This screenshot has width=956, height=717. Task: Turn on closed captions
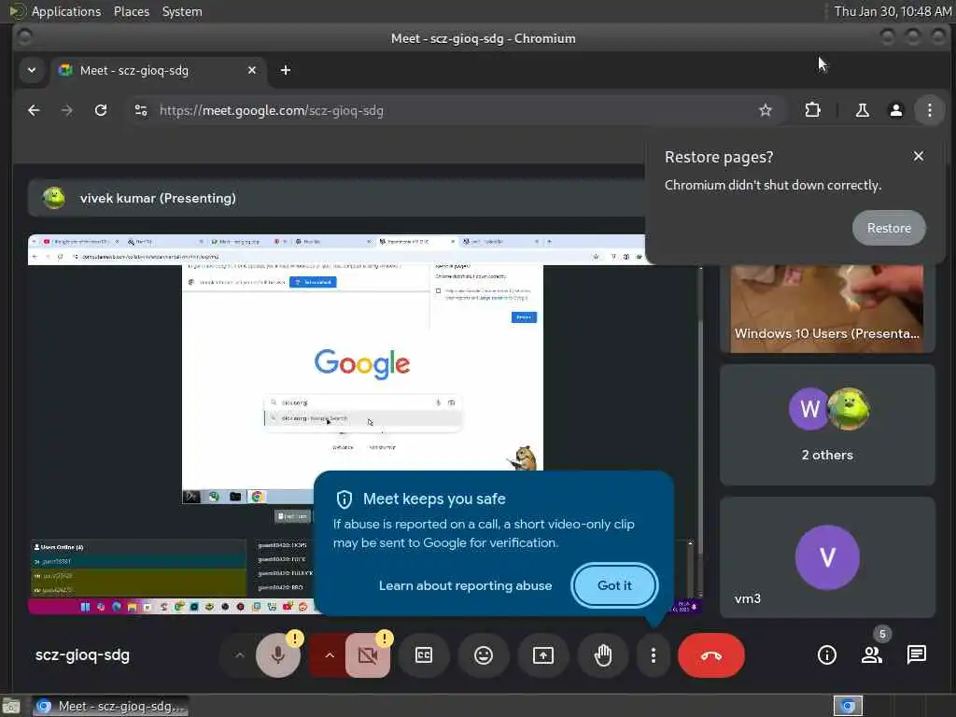(424, 655)
